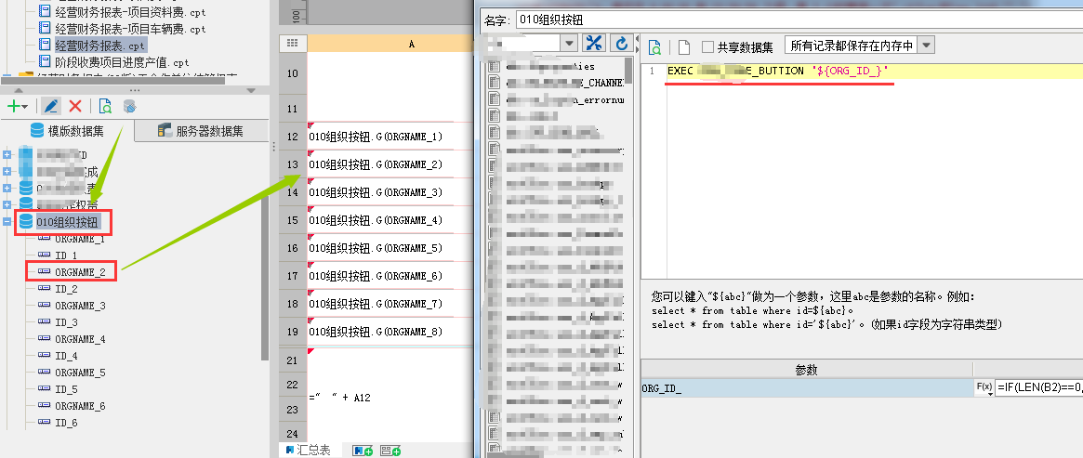Viewport: 1083px width, 458px height.
Task: Switch to the 服务器数据集 tab
Action: pyautogui.click(x=202, y=130)
